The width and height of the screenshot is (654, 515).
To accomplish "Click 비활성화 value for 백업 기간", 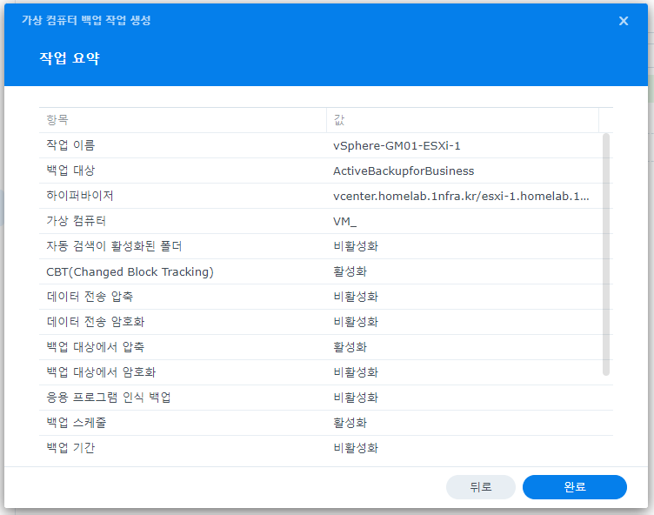I will [x=356, y=448].
